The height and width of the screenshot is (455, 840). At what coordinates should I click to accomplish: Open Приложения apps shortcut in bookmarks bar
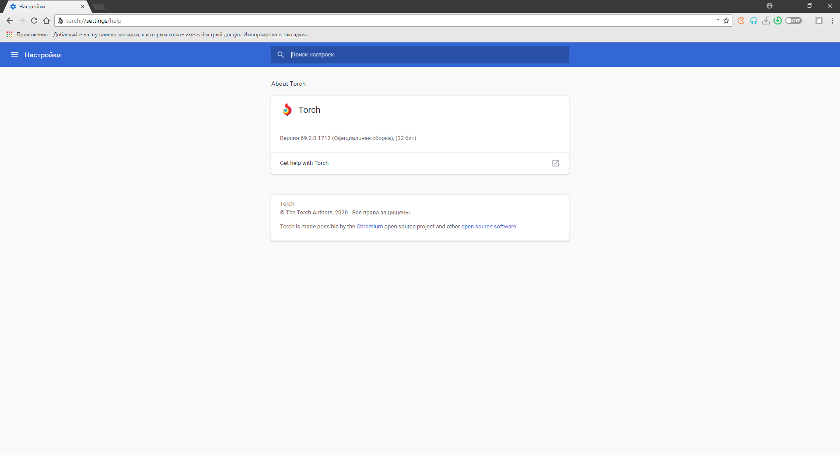pyautogui.click(x=27, y=35)
